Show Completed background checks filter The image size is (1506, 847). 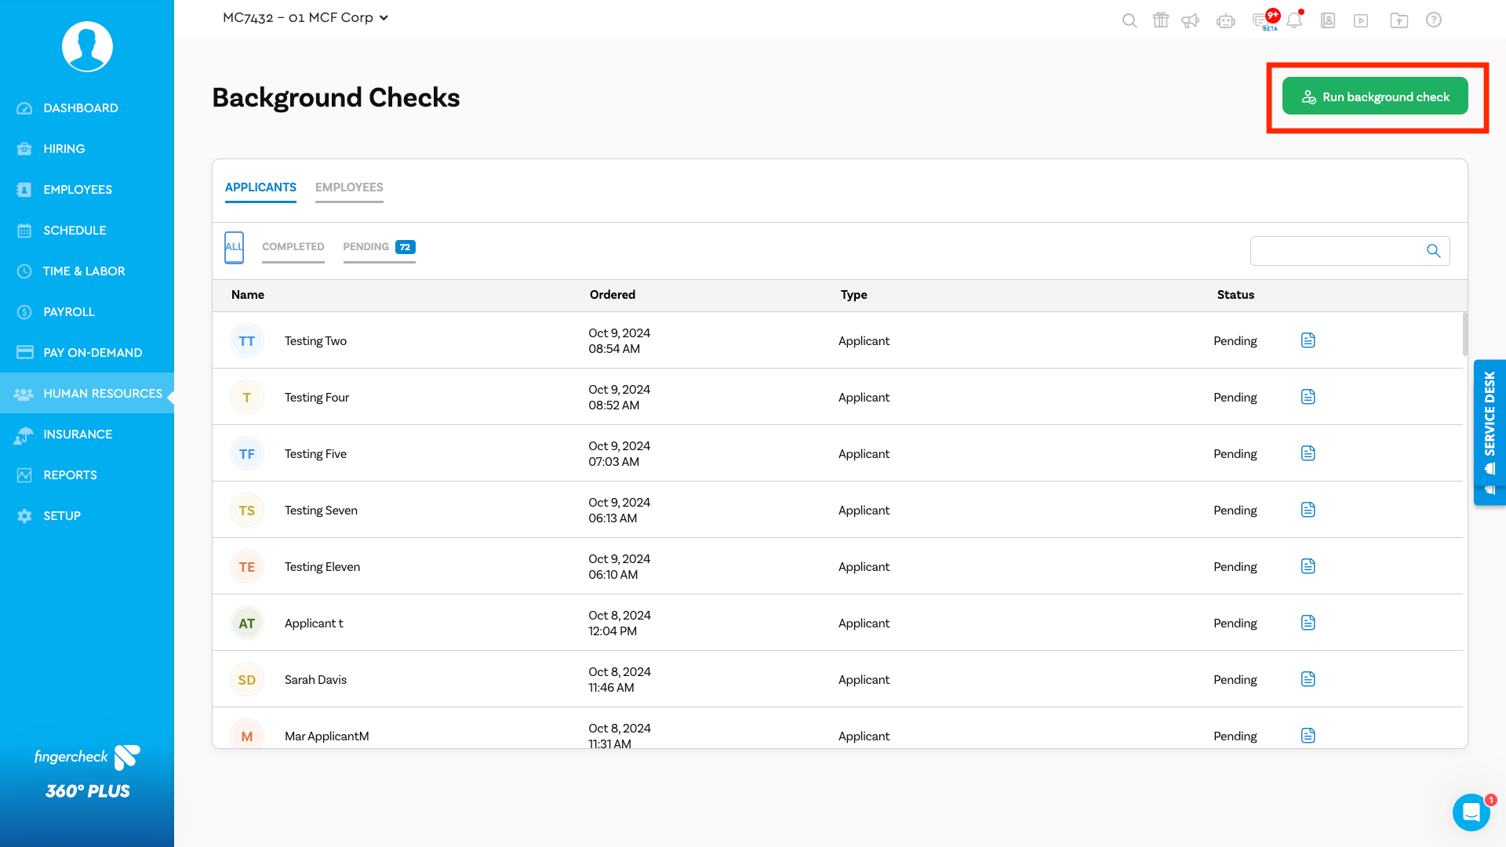(293, 247)
